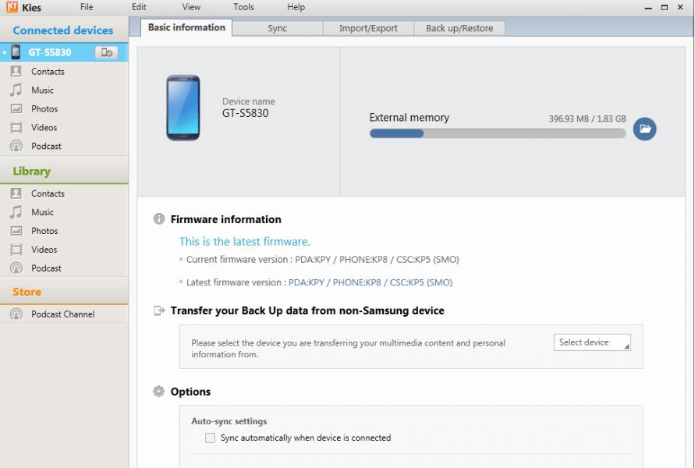Click the Firmware information info icon
Image resolution: width=695 pixels, height=468 pixels.
point(158,219)
